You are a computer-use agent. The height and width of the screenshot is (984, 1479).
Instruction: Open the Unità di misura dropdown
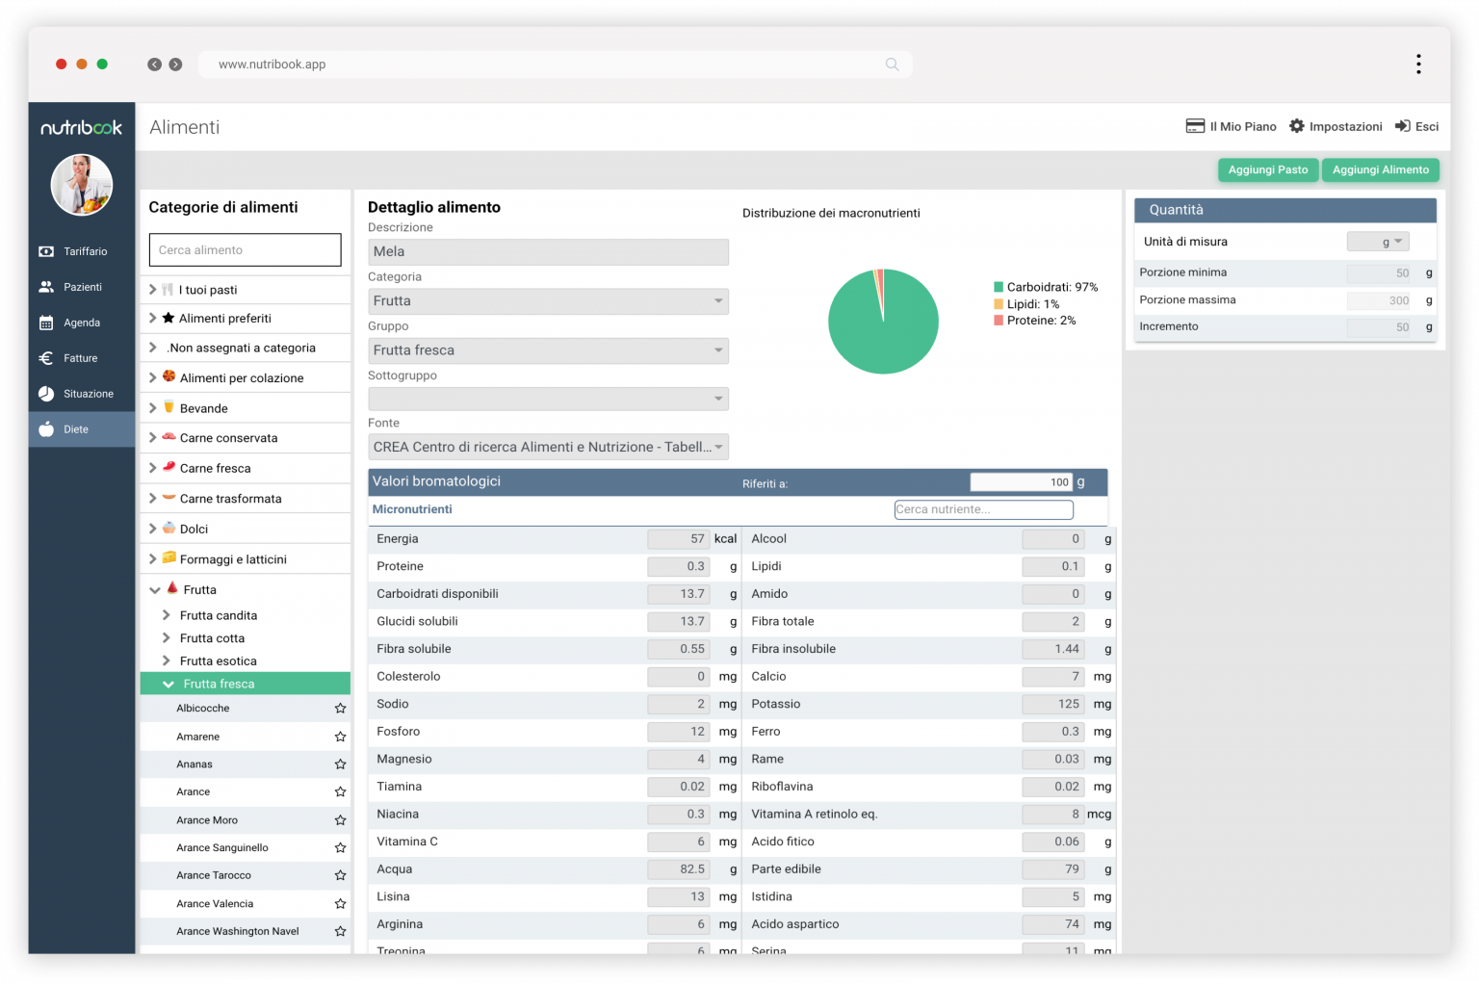[1378, 241]
